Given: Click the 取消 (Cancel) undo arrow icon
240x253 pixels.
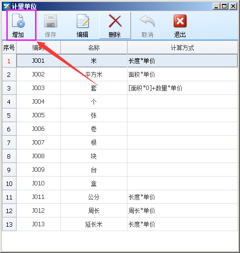Looking at the screenshot, I should tap(147, 21).
